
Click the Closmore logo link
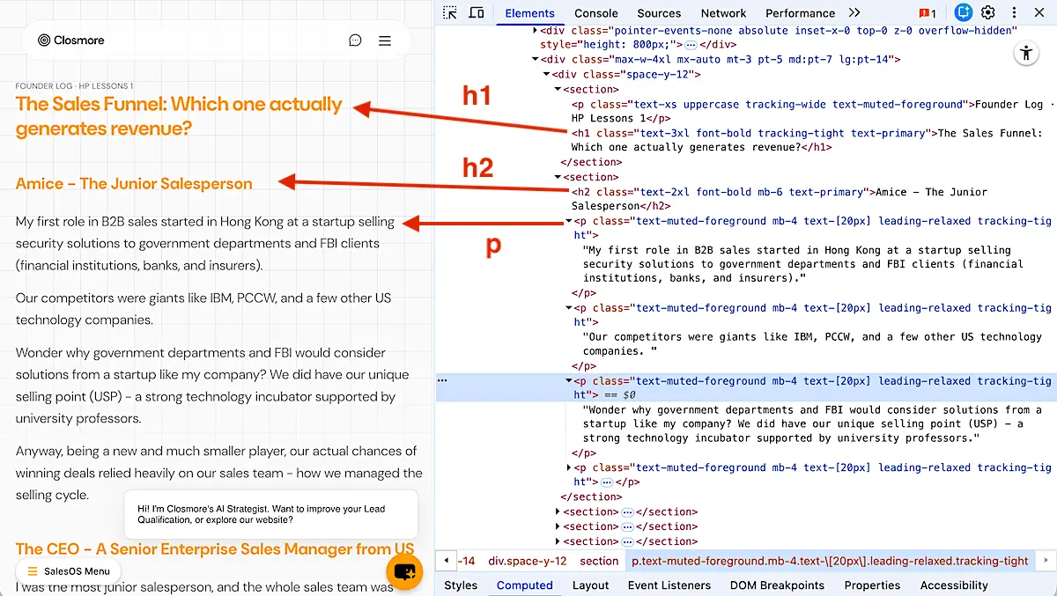click(70, 40)
